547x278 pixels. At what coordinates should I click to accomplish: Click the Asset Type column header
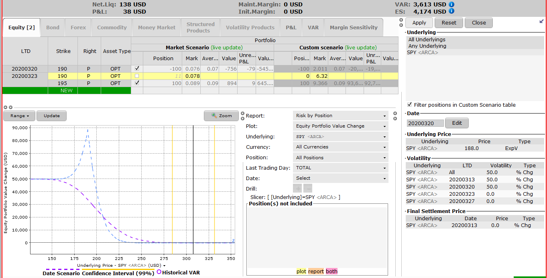coord(116,51)
